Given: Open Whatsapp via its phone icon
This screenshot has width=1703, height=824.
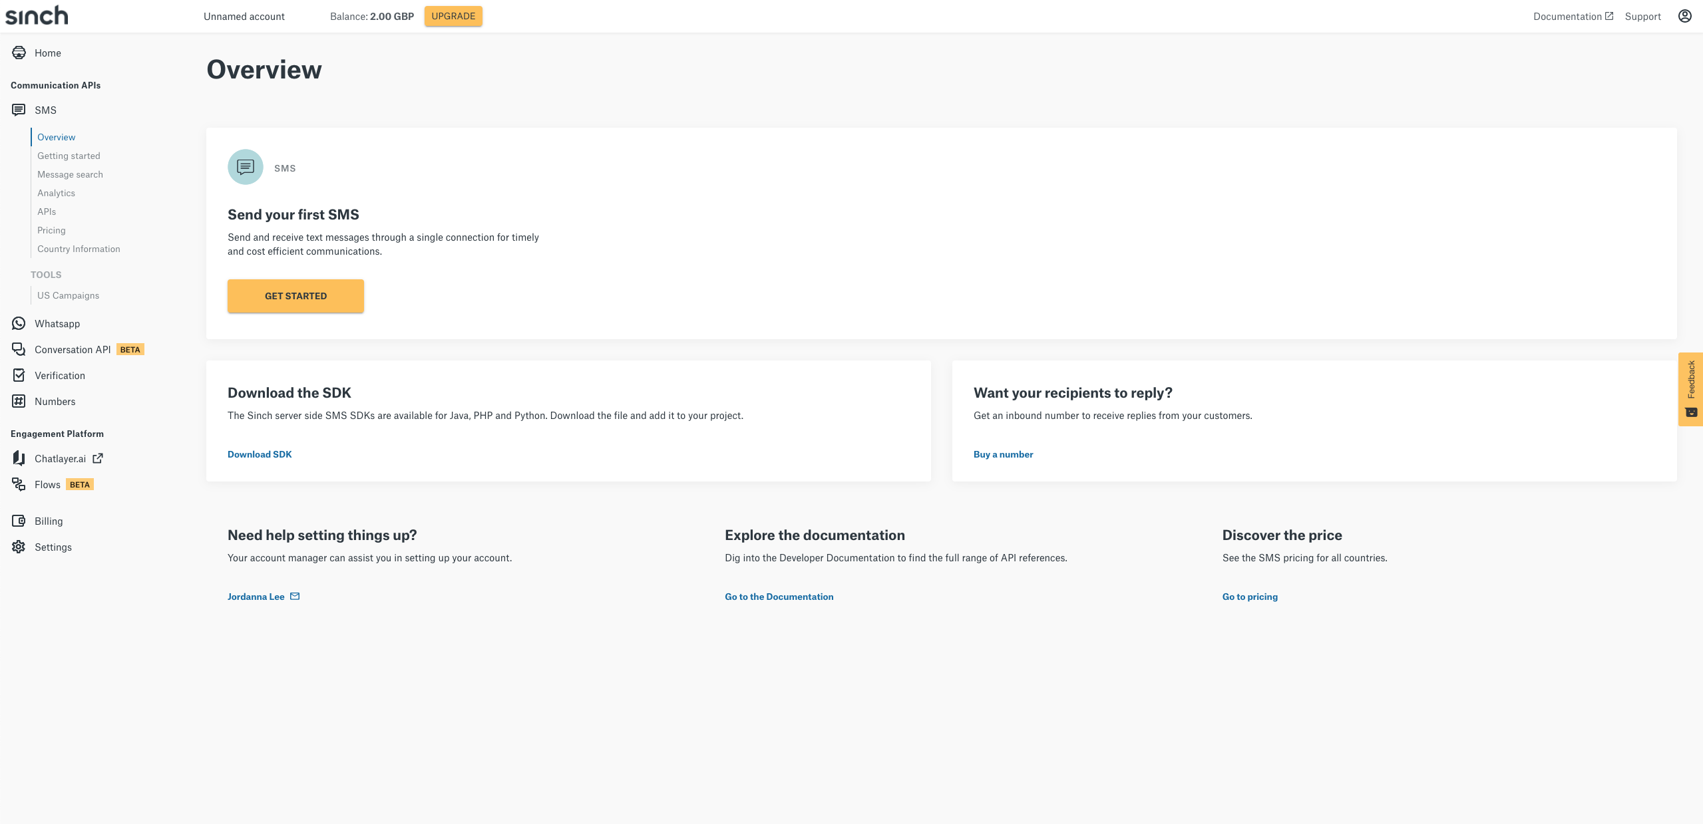Looking at the screenshot, I should click(x=19, y=323).
